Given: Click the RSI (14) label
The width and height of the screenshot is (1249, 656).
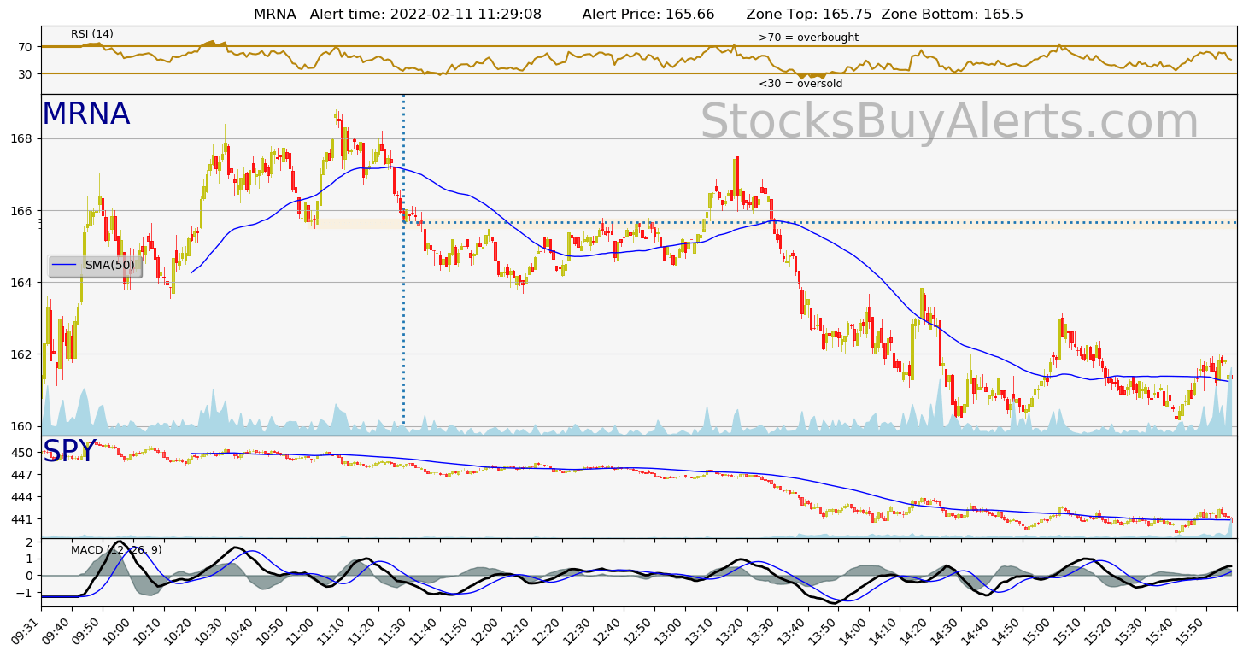Looking at the screenshot, I should tap(92, 34).
